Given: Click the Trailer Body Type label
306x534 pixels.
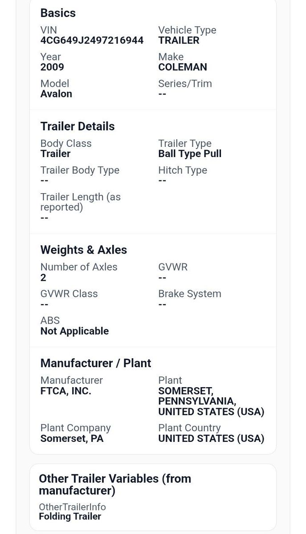Looking at the screenshot, I should pos(80,170).
